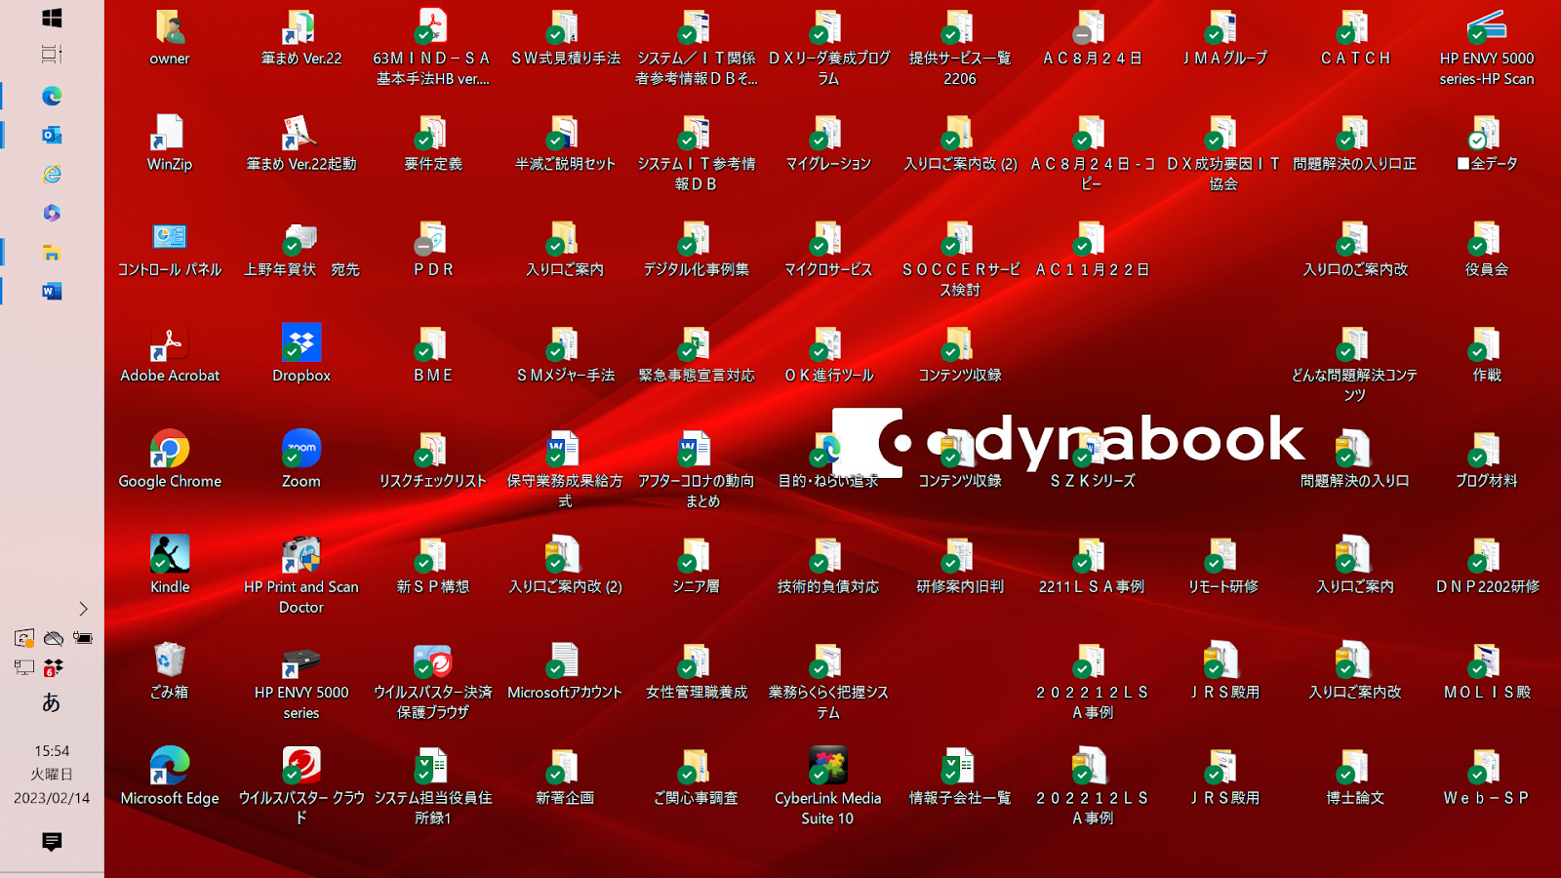
Task: Click Word icon in taskbar
Action: click(52, 291)
